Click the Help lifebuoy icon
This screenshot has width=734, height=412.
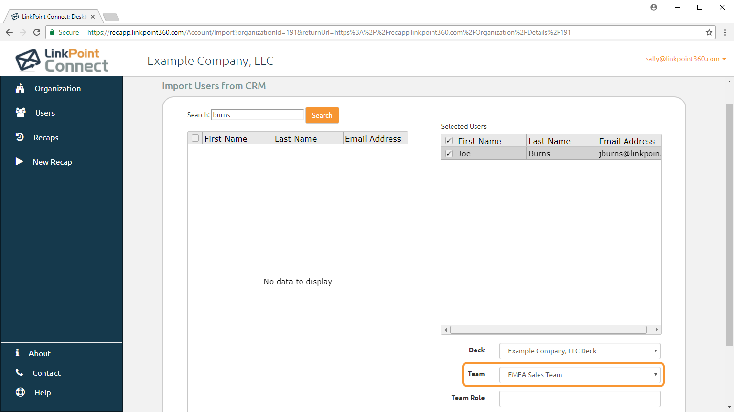(x=20, y=392)
